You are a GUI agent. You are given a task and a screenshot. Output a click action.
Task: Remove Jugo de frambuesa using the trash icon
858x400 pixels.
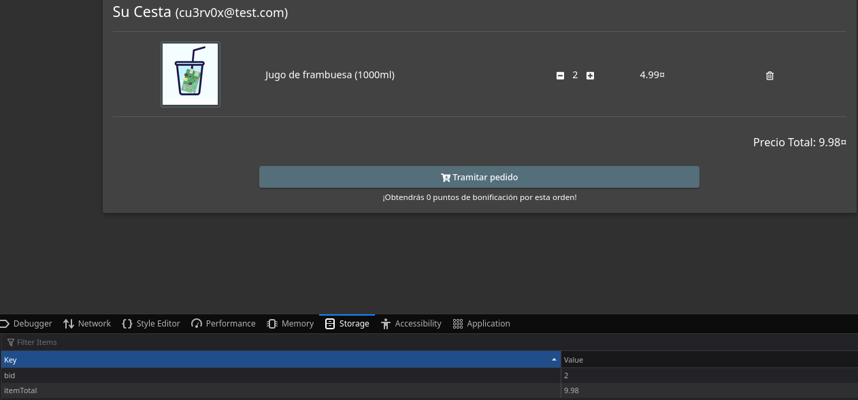coord(770,76)
